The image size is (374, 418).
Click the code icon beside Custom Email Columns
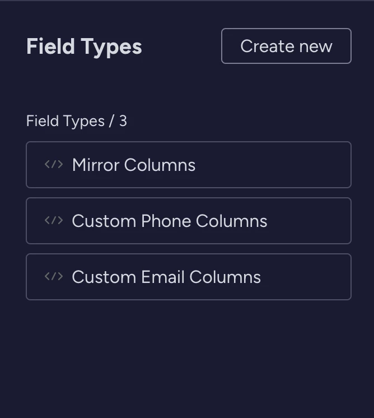54,276
